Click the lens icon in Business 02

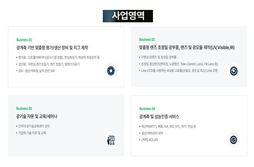[x=234, y=71]
